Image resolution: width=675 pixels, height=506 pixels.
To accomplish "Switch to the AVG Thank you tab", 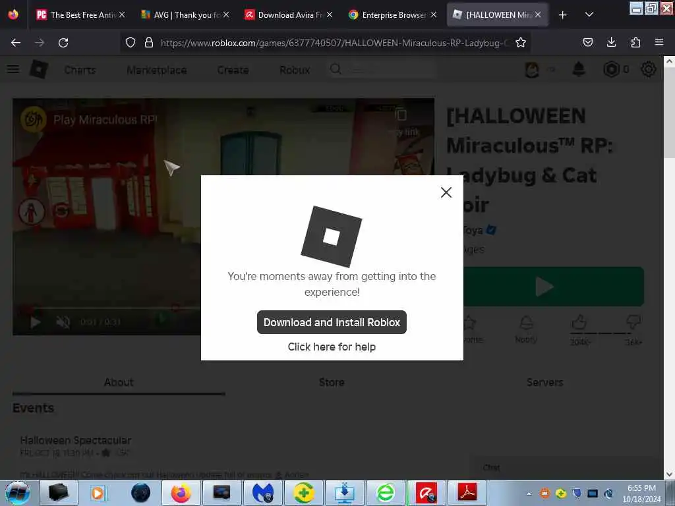I will pyautogui.click(x=185, y=15).
